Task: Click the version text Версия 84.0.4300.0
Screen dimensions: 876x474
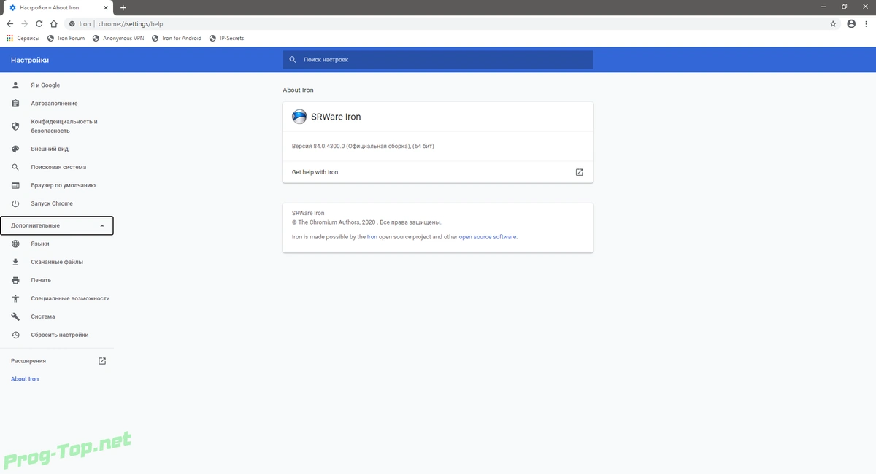Action: click(363, 146)
